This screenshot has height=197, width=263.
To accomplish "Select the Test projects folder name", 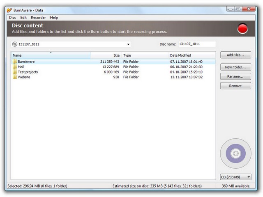I will coord(28,72).
